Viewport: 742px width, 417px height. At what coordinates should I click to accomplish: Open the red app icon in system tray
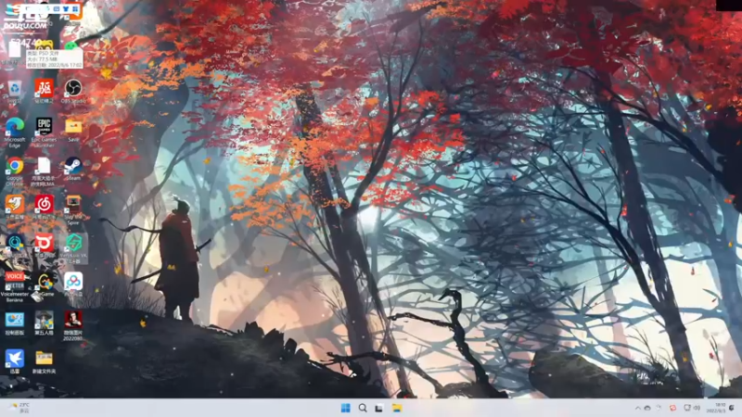click(672, 408)
